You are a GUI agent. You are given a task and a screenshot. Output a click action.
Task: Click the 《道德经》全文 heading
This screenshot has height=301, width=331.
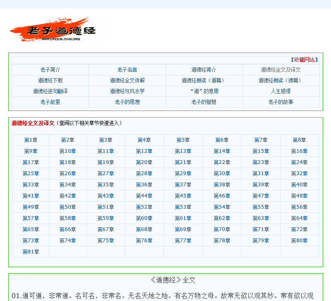pos(173,280)
